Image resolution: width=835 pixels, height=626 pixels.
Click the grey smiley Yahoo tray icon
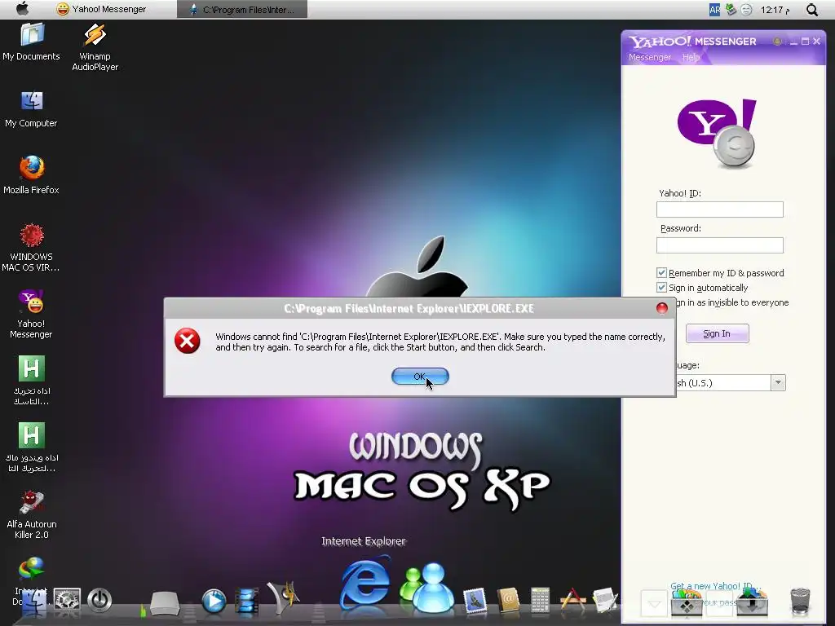(x=747, y=10)
